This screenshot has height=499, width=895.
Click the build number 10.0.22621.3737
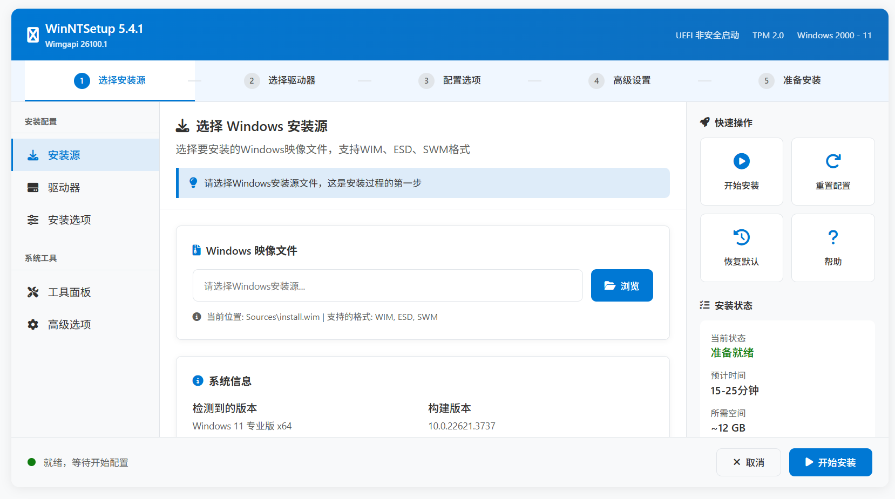462,426
